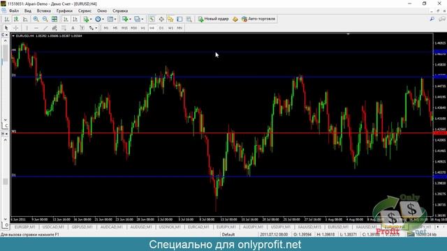Open chart templates dropdown
Image resolution: width=447 pixels, height=251 pixels.
pyautogui.click(x=112, y=19)
